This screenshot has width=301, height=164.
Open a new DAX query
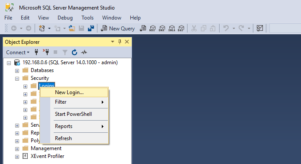tap(181, 29)
